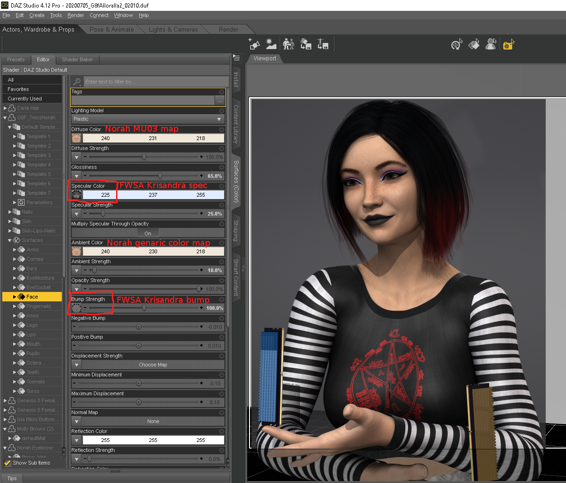Expand the Skin-Lips-Nails tree node

(x=10, y=231)
